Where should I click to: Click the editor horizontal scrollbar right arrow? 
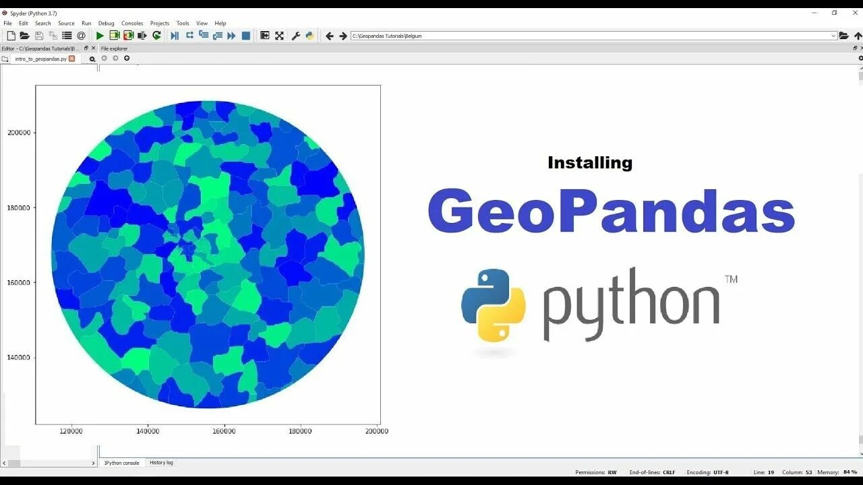pos(93,463)
